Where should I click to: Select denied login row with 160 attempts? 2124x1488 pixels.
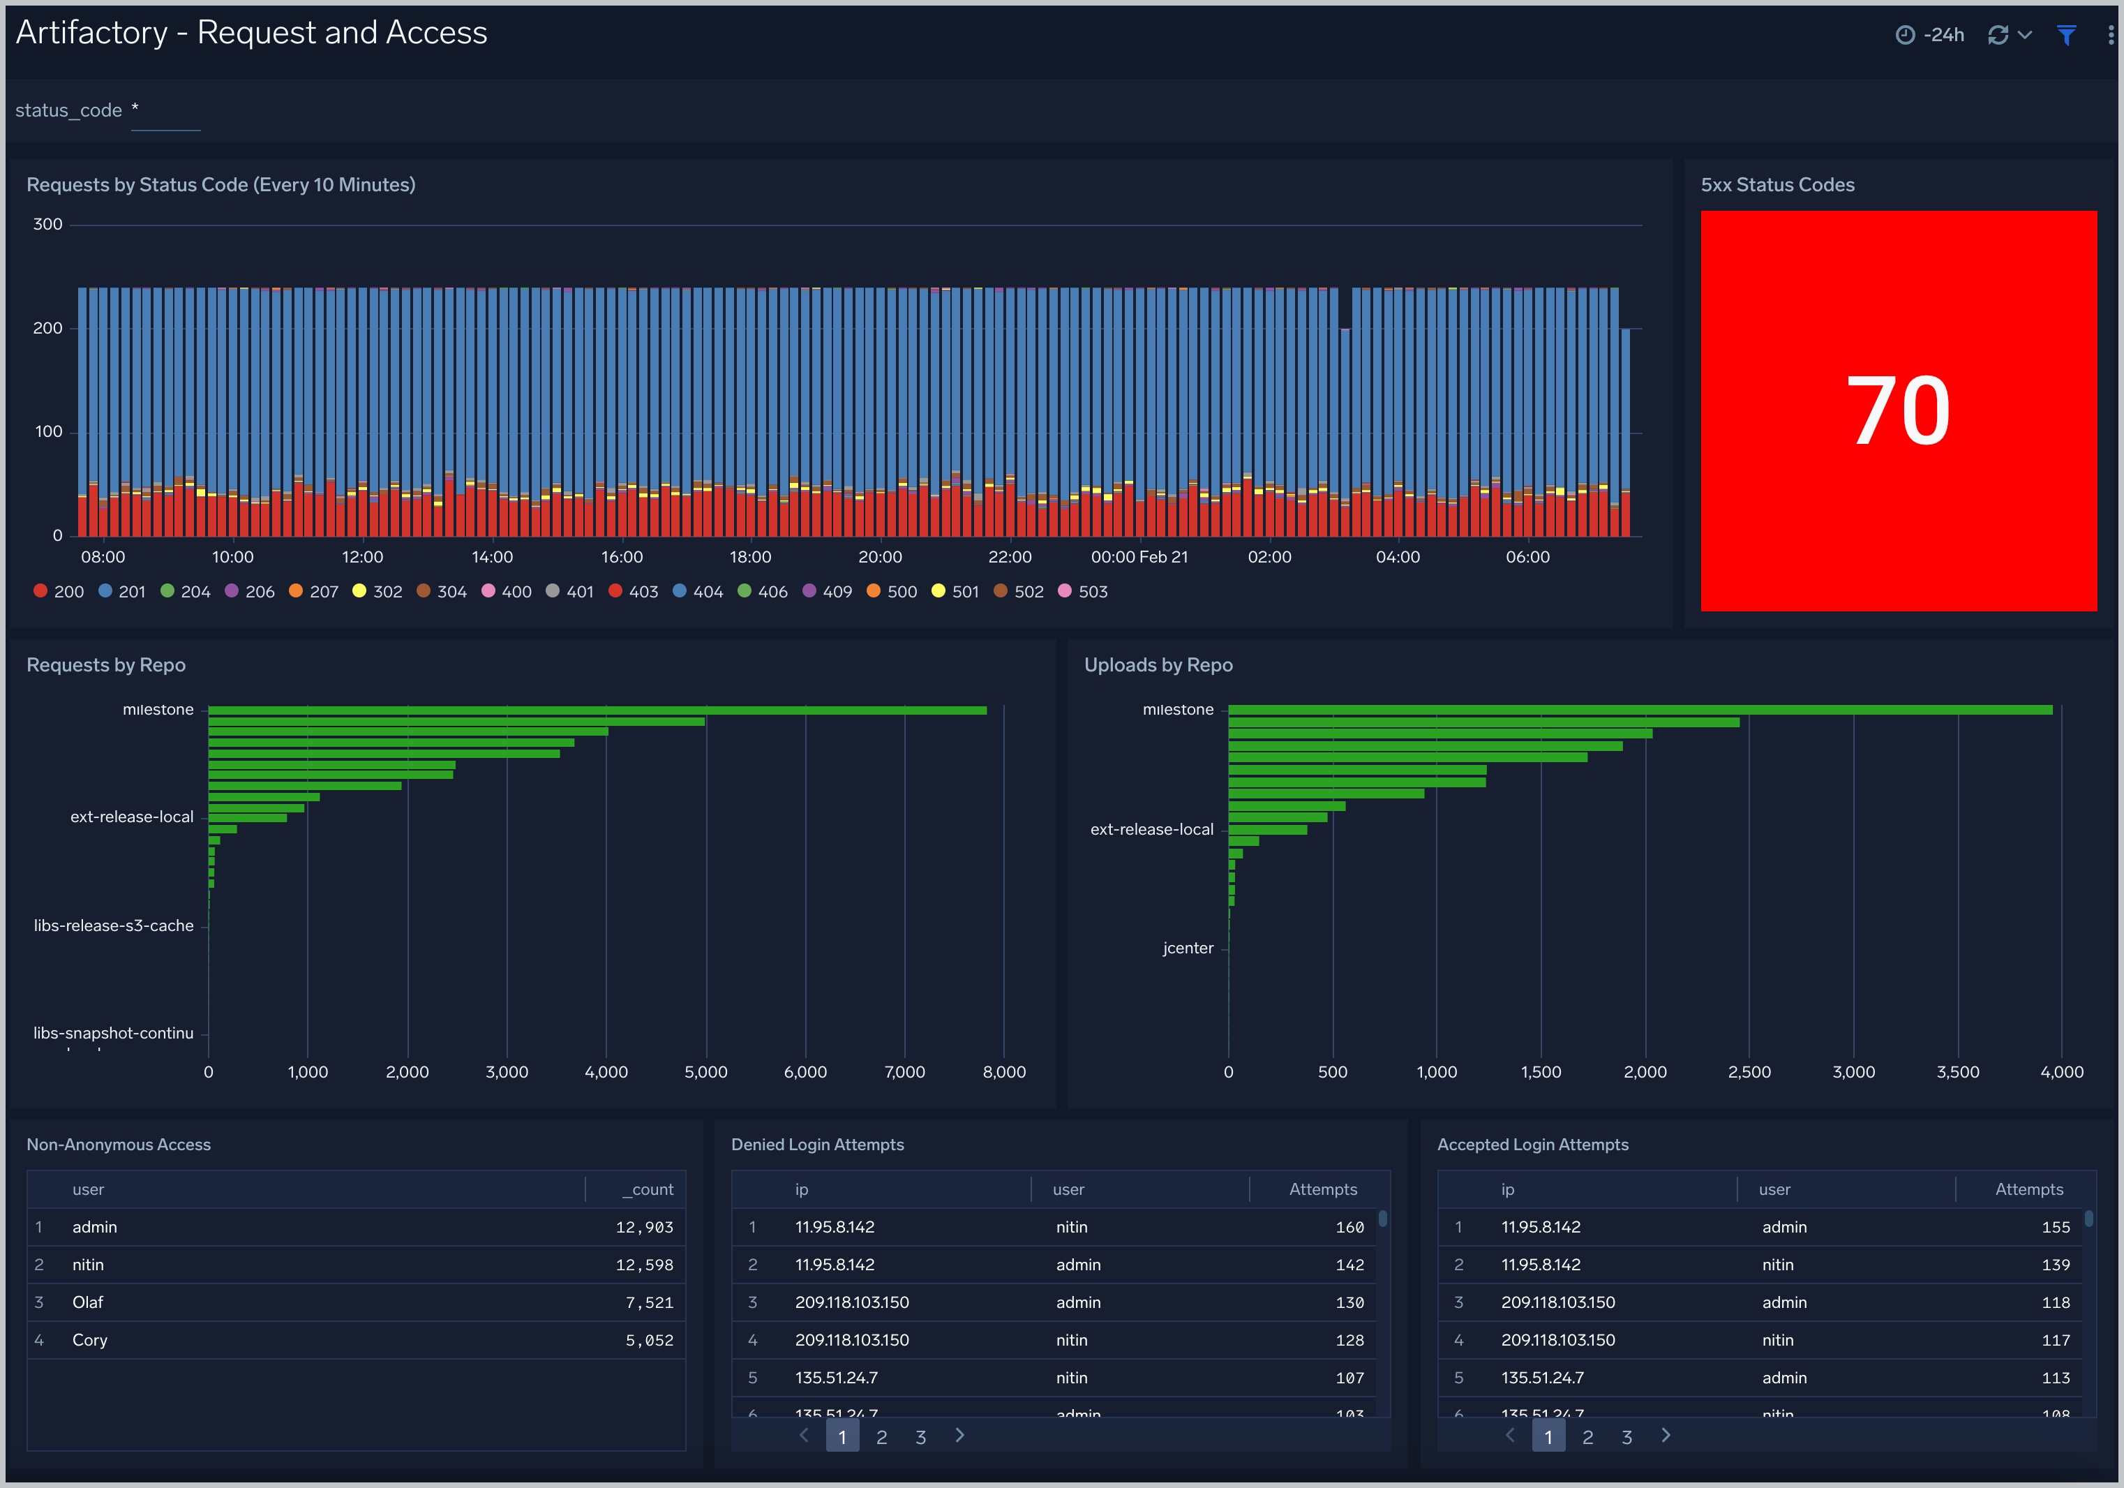click(1054, 1227)
